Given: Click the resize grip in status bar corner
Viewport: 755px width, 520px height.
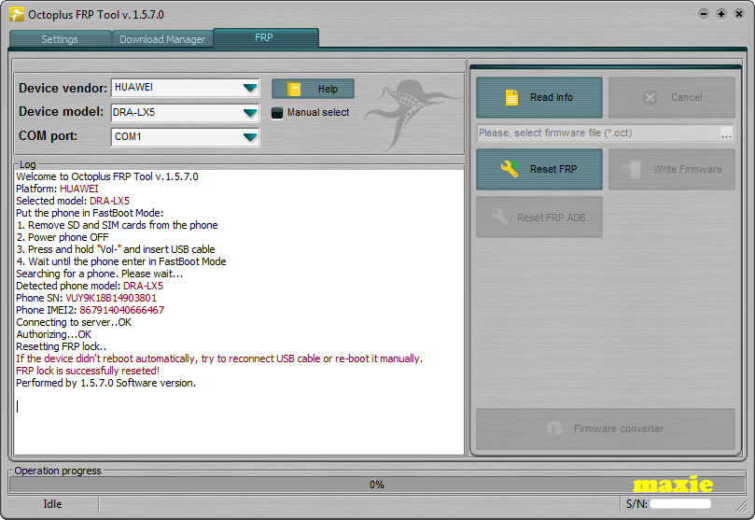Looking at the screenshot, I should coord(741,506).
